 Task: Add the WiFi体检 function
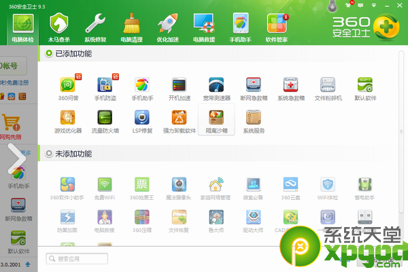[x=328, y=188]
